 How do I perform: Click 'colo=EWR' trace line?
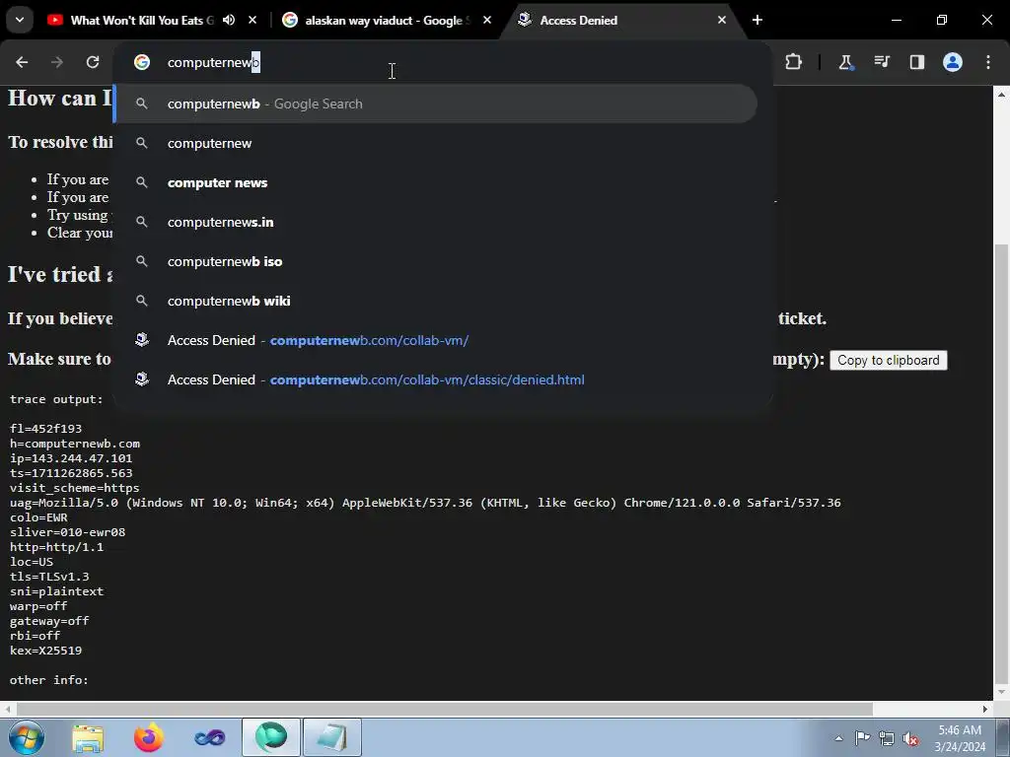coord(38,517)
